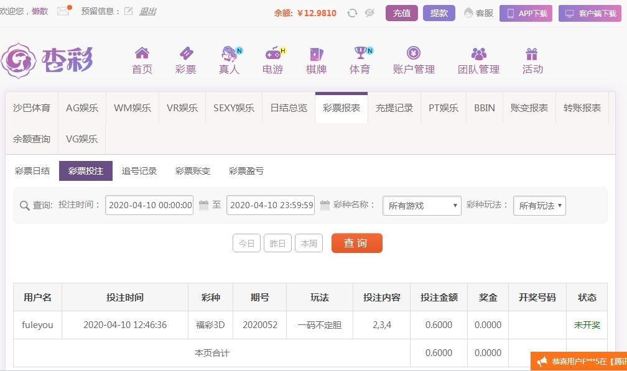The width and height of the screenshot is (627, 371).
Task: Click the mail envelope notification icon
Action: [63, 11]
